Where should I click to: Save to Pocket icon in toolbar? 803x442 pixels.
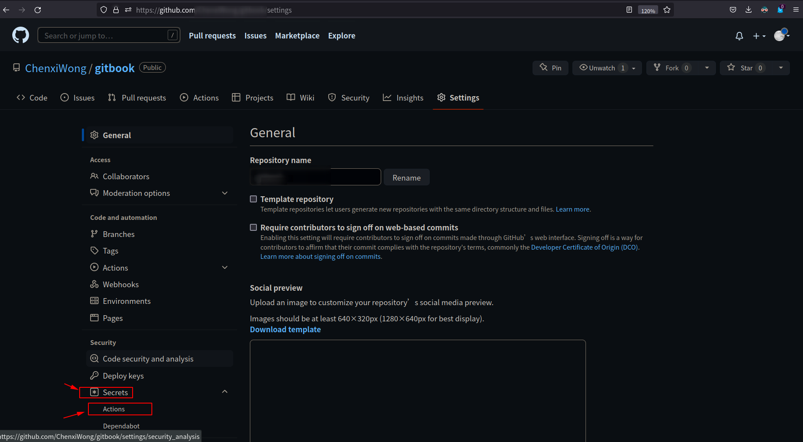pyautogui.click(x=733, y=10)
